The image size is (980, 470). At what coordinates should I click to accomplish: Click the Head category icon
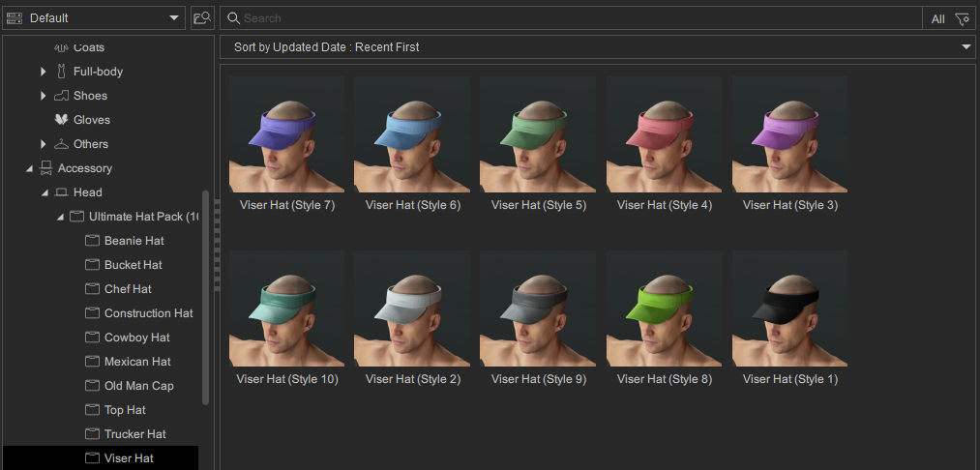click(61, 192)
